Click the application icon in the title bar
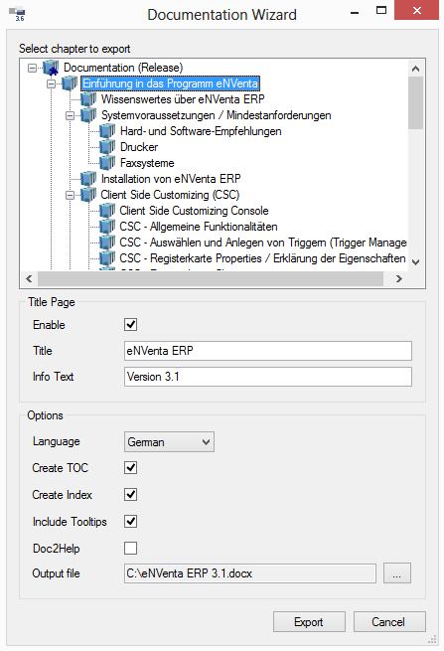The image size is (444, 651). click(18, 14)
